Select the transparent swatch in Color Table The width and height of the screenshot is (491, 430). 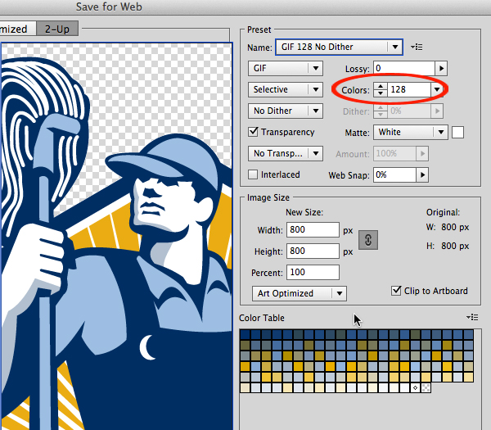[x=426, y=387]
